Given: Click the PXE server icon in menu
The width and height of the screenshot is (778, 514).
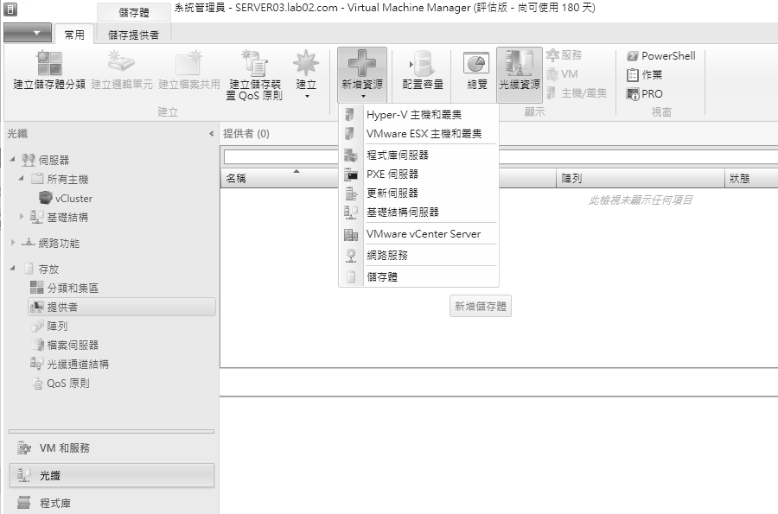Looking at the screenshot, I should click(351, 174).
